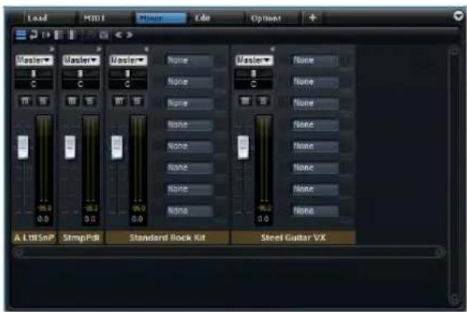Open the fifth None insert slot of Steel Guitar VX
Image resolution: width=467 pixels, height=312 pixels.
tap(315, 146)
